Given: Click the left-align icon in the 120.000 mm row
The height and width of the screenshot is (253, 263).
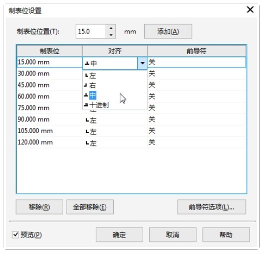Looking at the screenshot, I should pyautogui.click(x=87, y=143).
